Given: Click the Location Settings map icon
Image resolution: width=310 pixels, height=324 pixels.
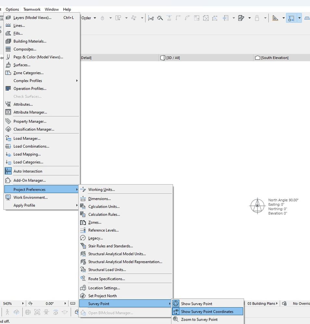Looking at the screenshot, I should 83,288.
